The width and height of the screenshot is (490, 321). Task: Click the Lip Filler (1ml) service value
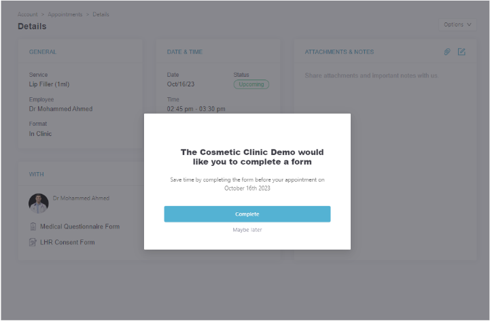[x=49, y=84]
